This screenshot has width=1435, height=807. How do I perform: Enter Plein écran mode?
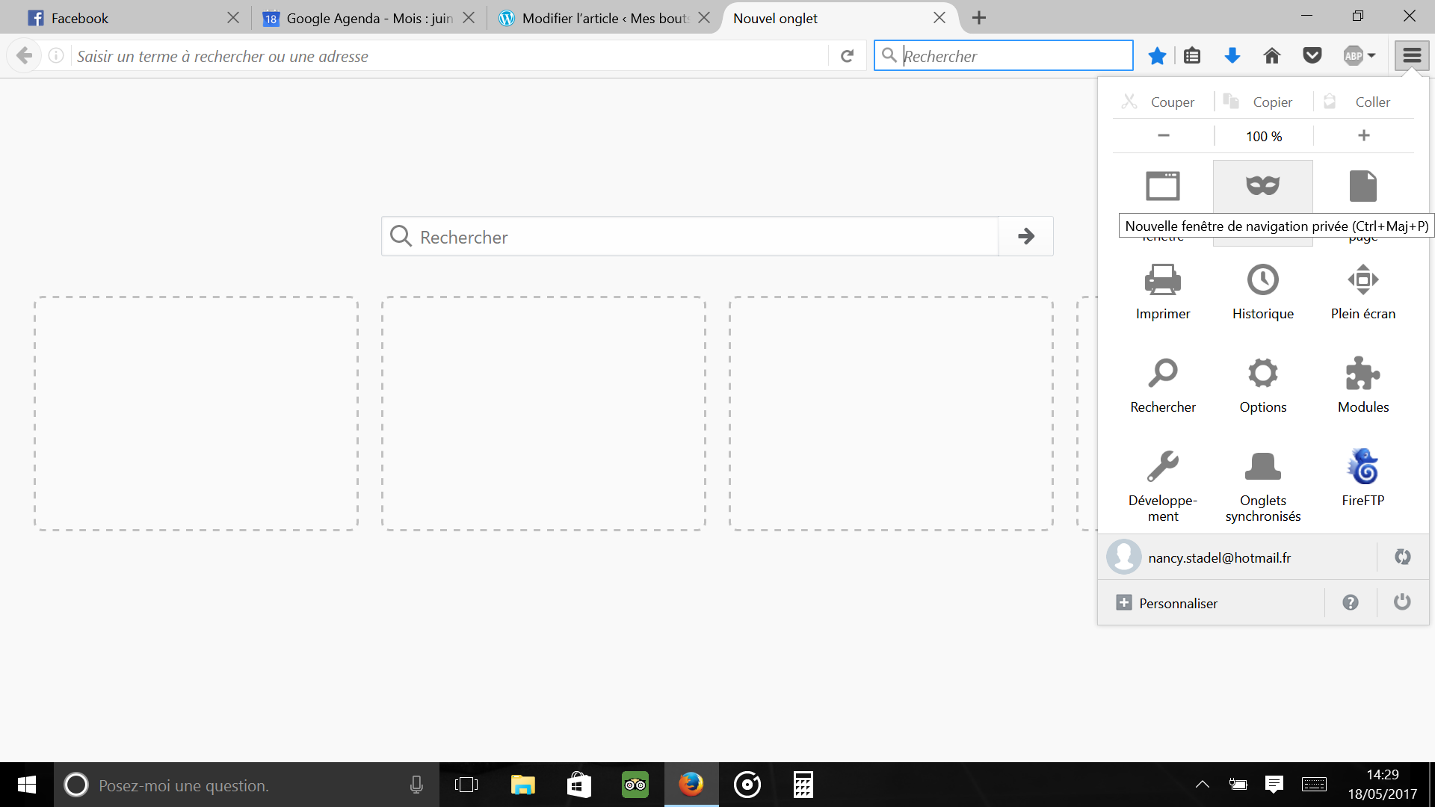point(1363,280)
